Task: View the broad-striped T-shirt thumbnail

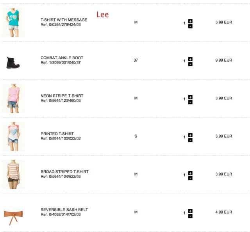Action: click(13, 174)
